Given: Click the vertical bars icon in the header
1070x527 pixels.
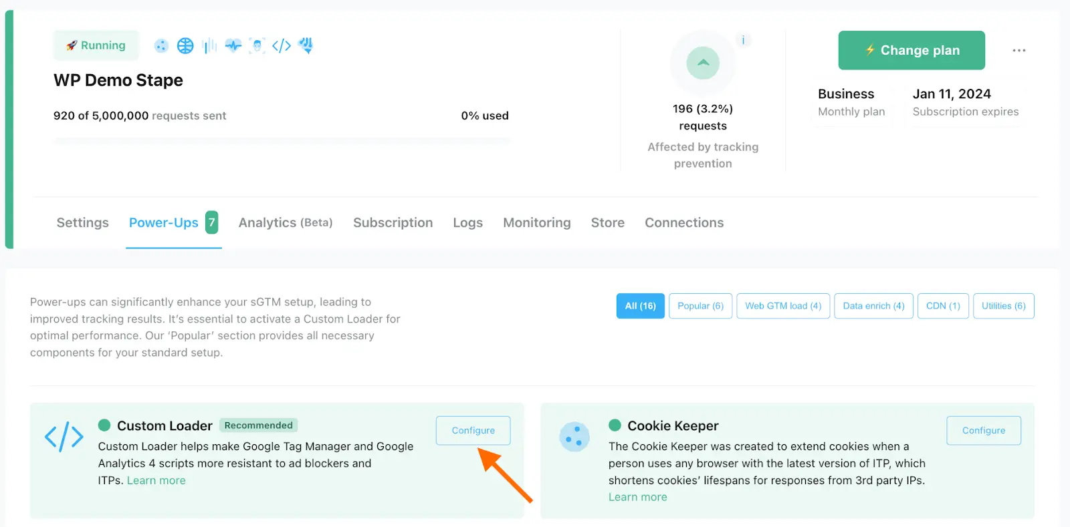Looking at the screenshot, I should [x=209, y=45].
